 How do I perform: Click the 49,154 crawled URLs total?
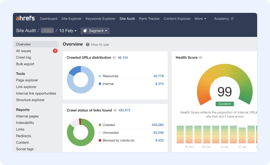click(x=122, y=57)
